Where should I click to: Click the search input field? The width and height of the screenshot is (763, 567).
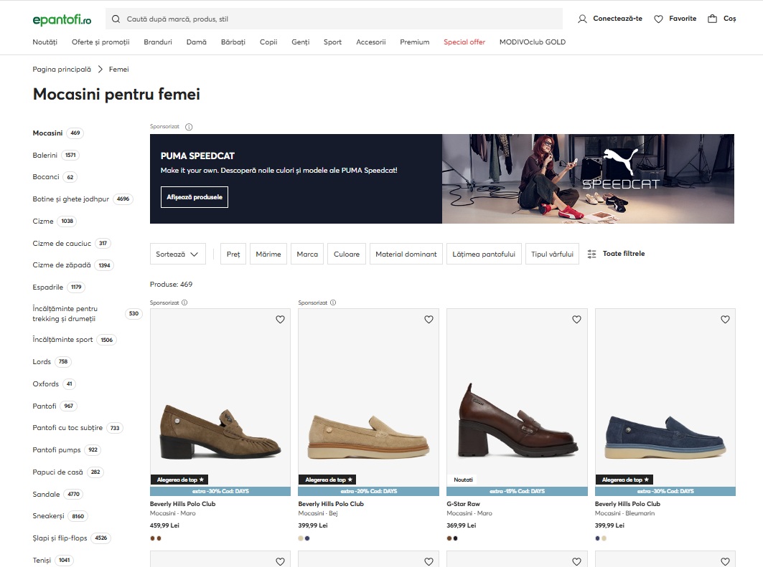[x=287, y=19]
